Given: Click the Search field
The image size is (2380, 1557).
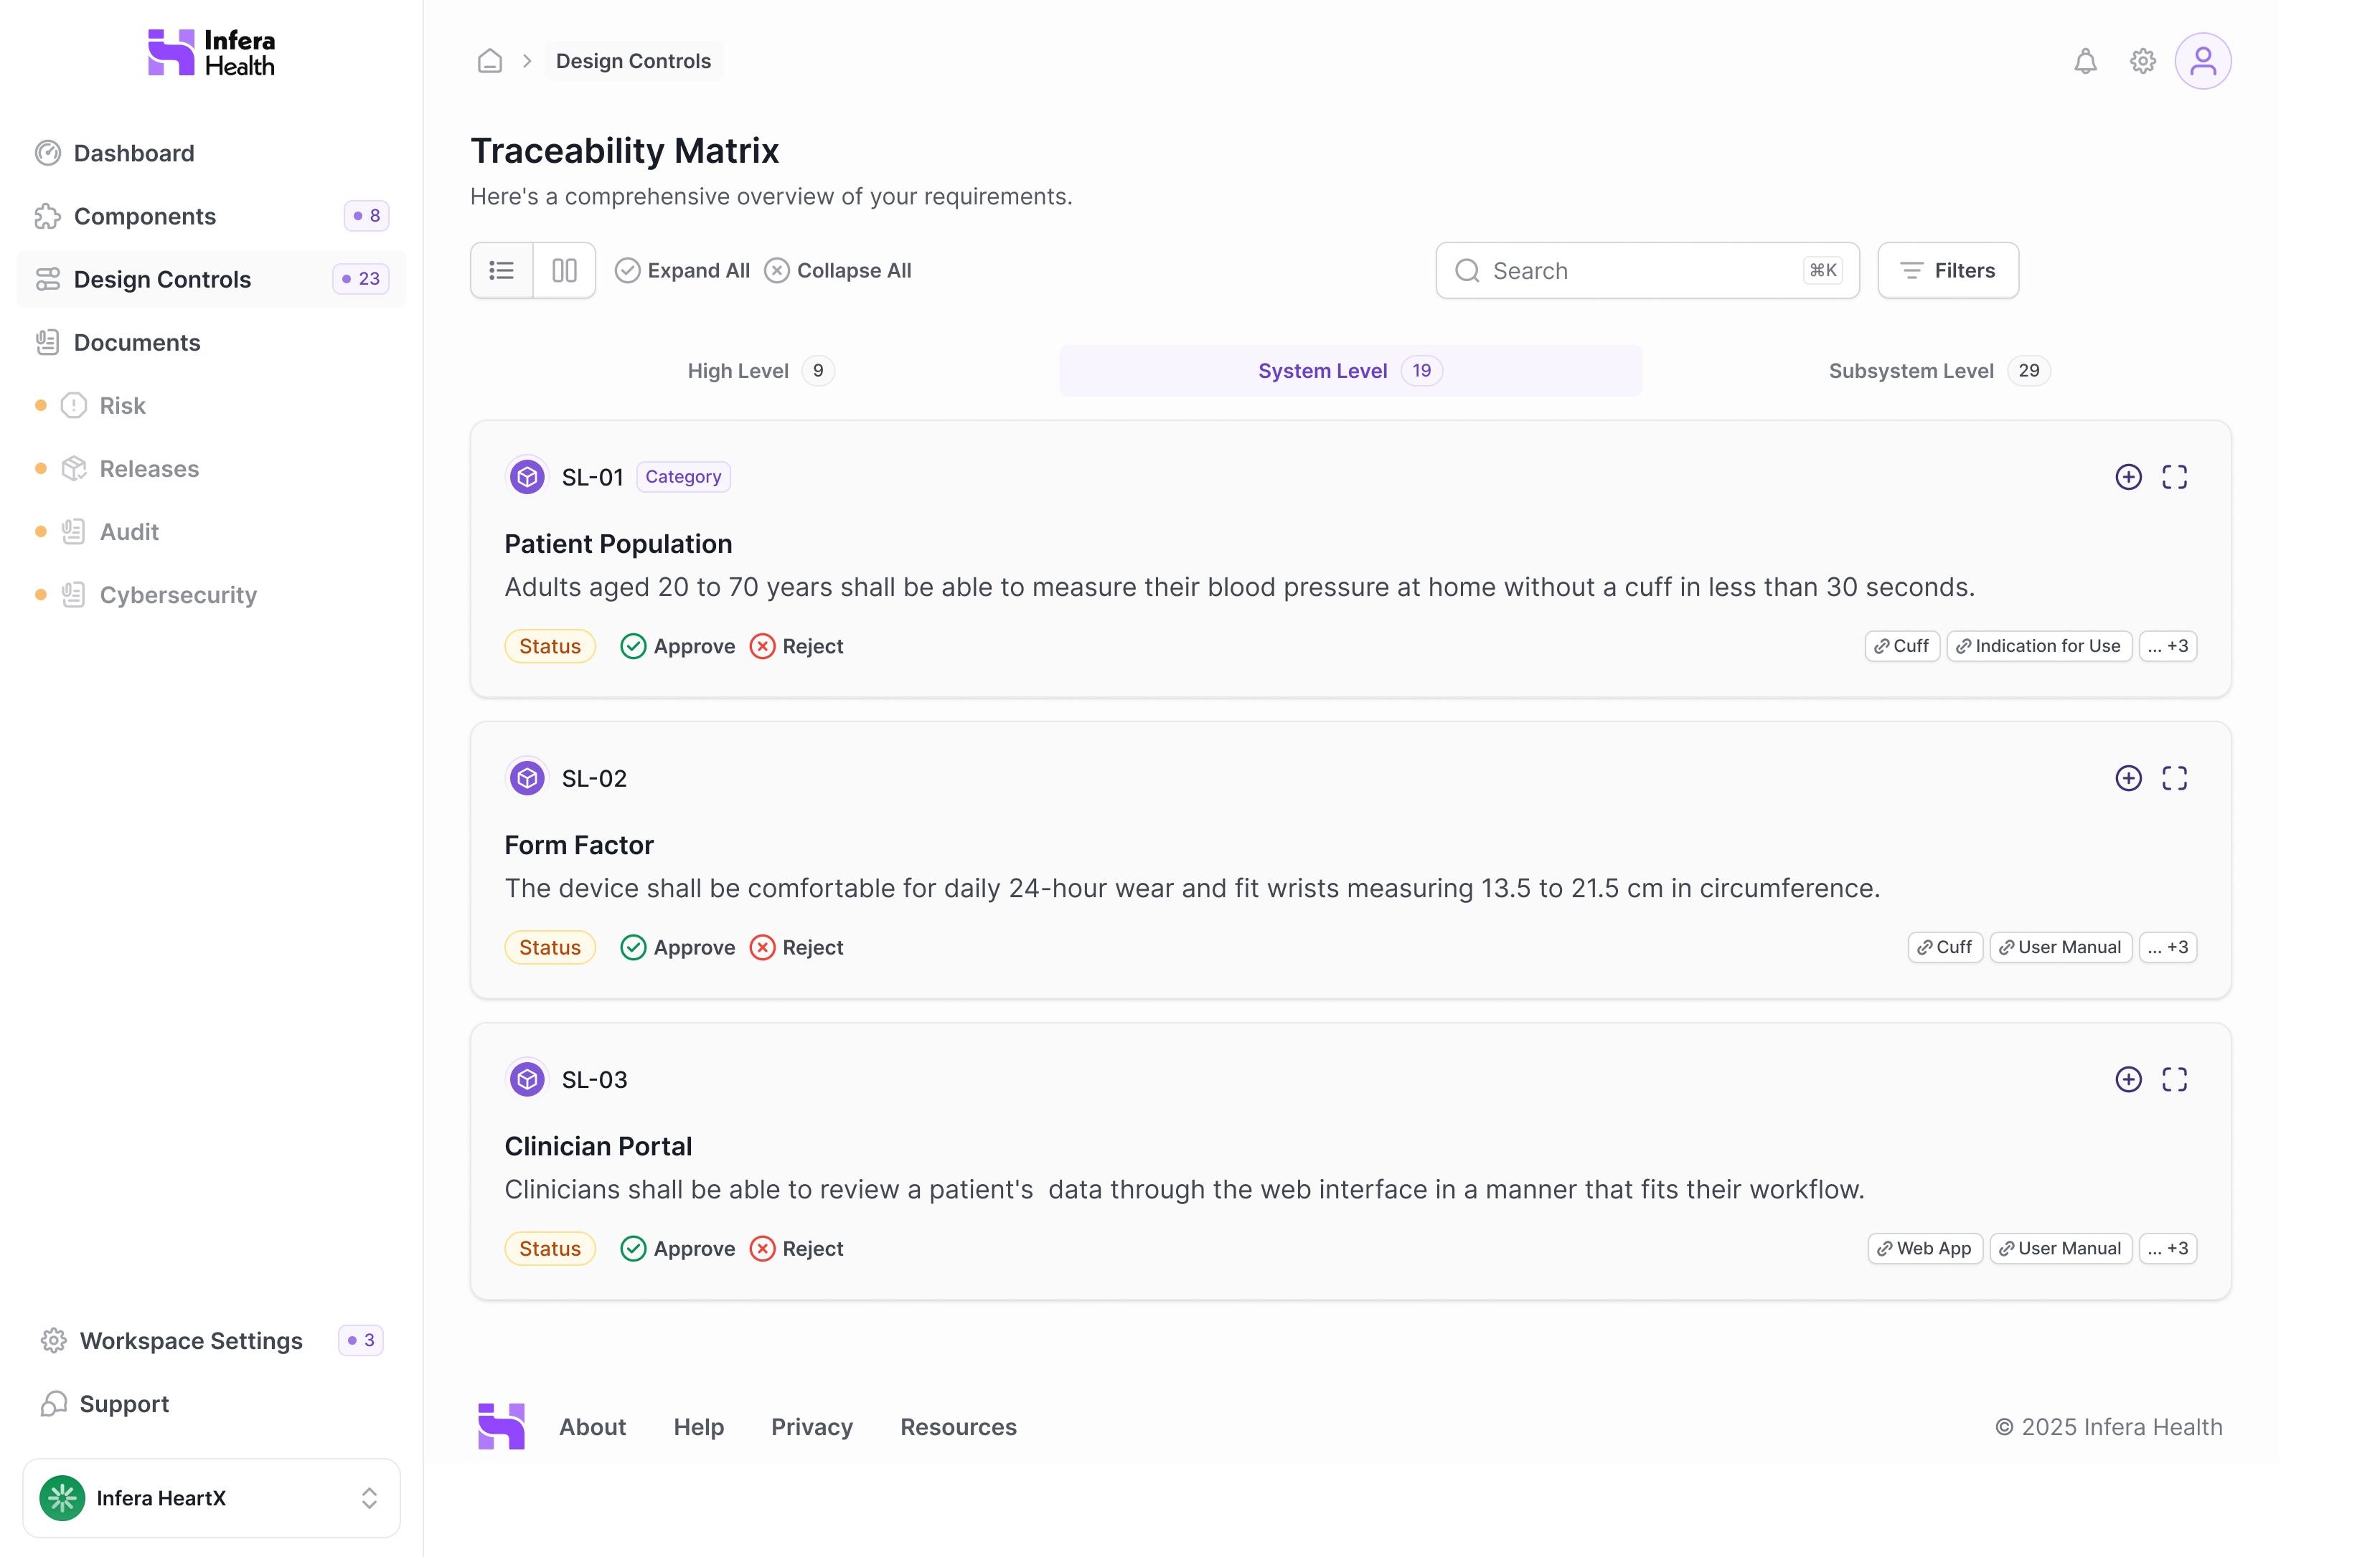Looking at the screenshot, I should click(x=1647, y=270).
